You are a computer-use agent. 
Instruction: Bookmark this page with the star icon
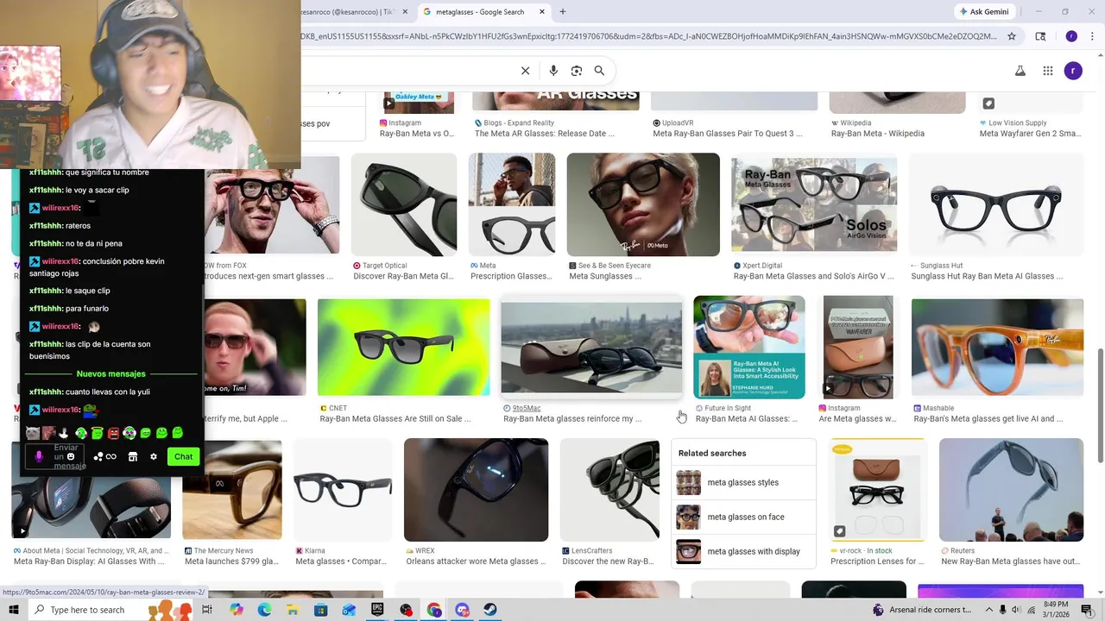[1012, 36]
